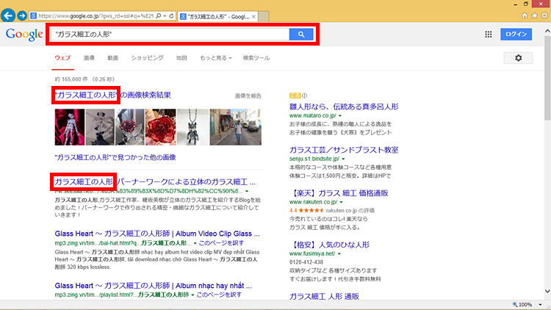Switch to the 画像 tab
The height and width of the screenshot is (310, 551).
click(x=89, y=58)
